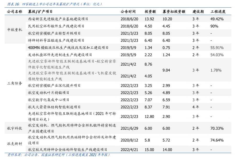Image resolution: width=235 pixels, height=161 pixels.
Task: Select the 1.78% progress value
Action: [216, 70]
